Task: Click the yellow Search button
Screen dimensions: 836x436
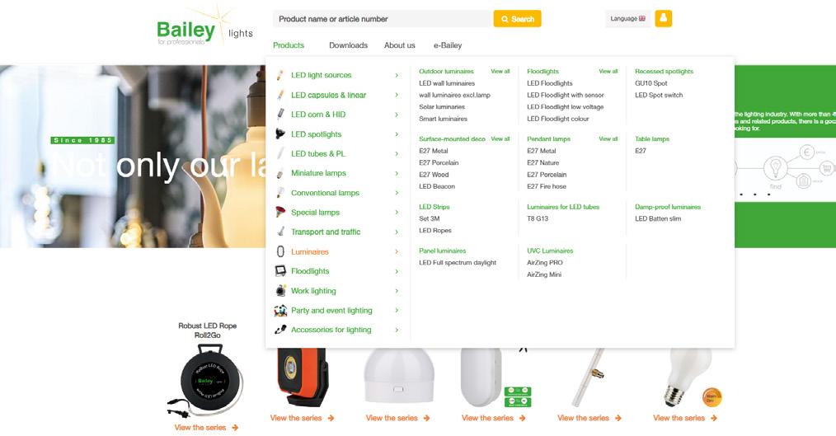Action: pyautogui.click(x=517, y=19)
